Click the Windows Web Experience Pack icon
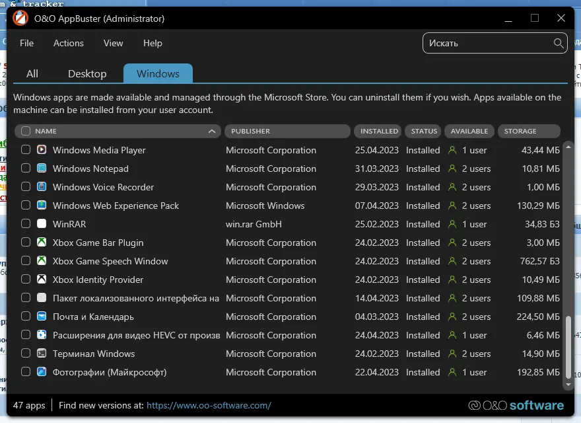 (x=42, y=206)
